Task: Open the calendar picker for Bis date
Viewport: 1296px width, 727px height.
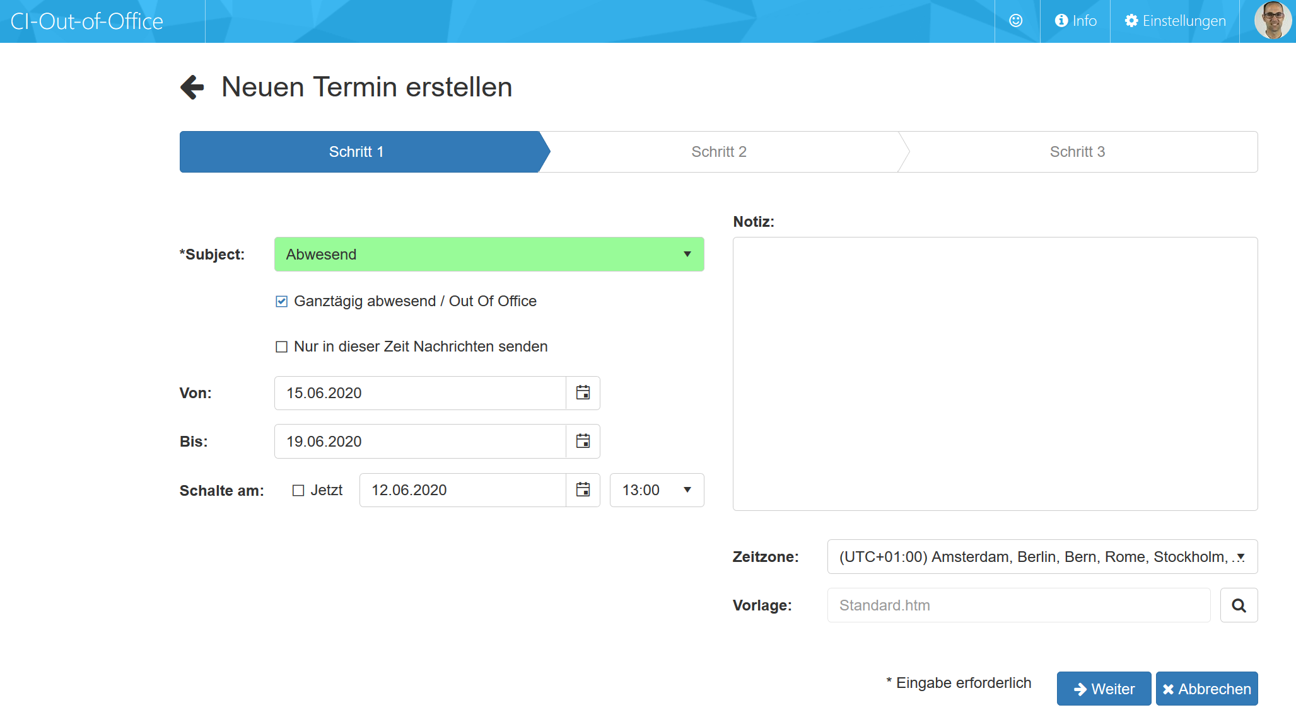Action: click(x=583, y=442)
